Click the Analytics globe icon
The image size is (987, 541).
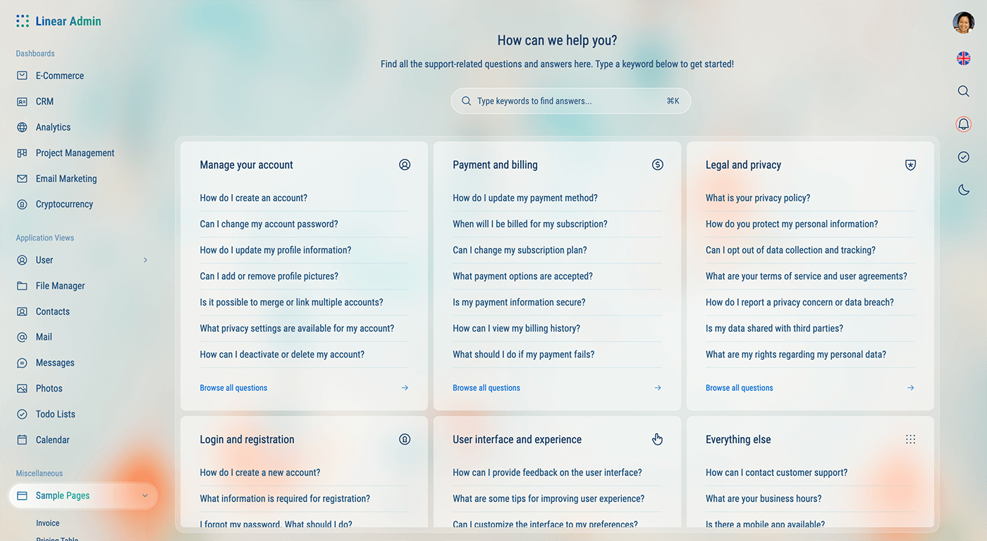point(23,127)
